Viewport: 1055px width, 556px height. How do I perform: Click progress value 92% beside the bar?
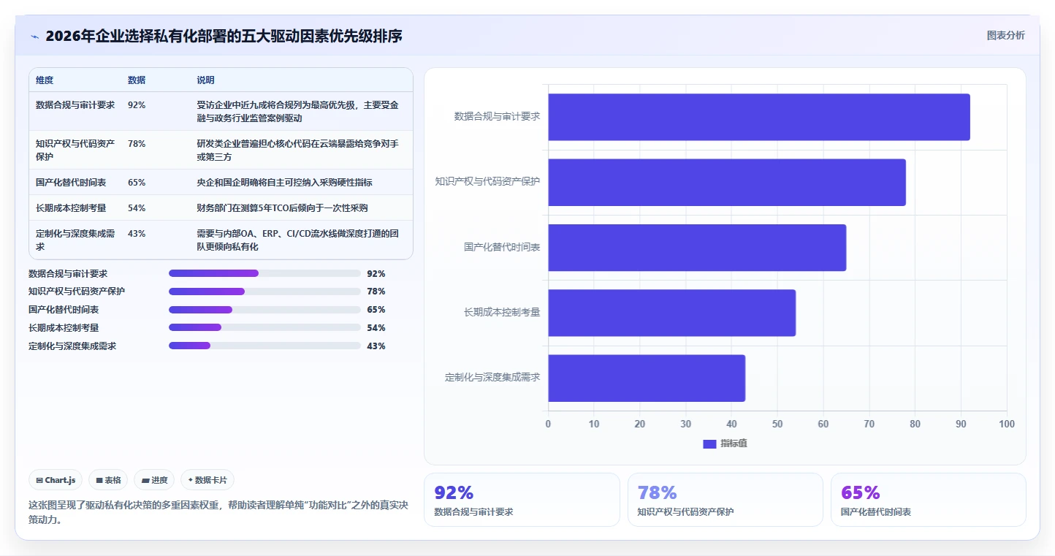376,273
